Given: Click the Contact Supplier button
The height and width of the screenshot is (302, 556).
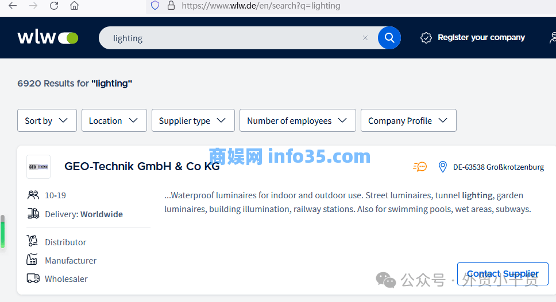Looking at the screenshot, I should click(x=503, y=274).
